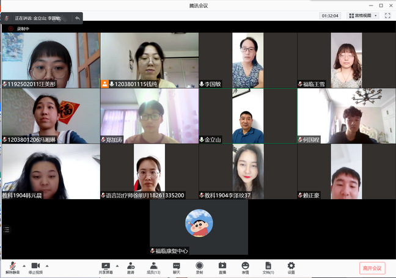Toggle fullscreen icon in top right

(387, 16)
